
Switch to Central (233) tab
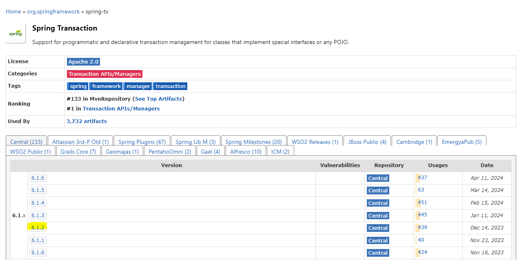pyautogui.click(x=26, y=142)
